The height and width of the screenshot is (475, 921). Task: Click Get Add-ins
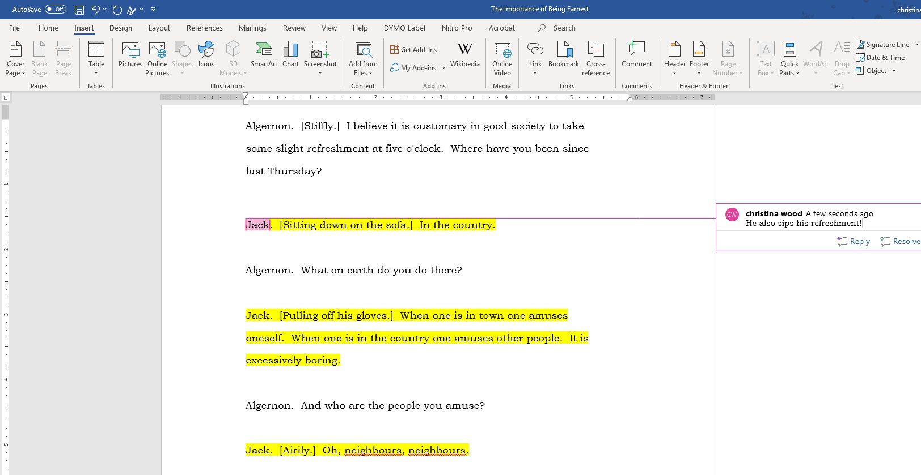point(413,50)
